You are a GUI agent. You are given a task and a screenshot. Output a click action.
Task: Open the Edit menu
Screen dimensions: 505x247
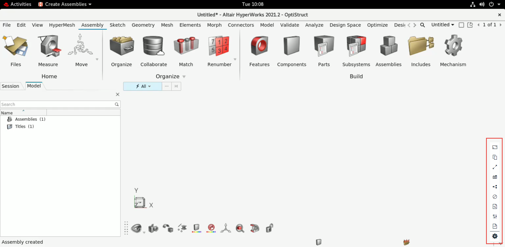pos(21,25)
